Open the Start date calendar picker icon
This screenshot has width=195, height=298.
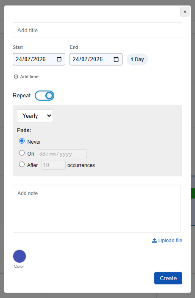tap(59, 59)
